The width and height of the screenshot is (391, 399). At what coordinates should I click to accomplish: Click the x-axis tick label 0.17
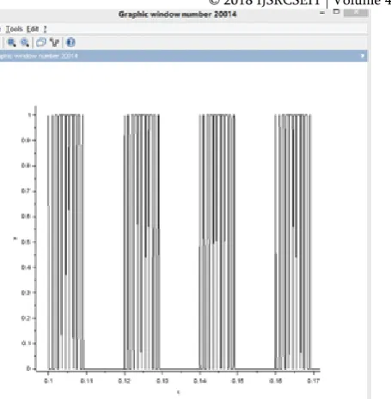(x=314, y=381)
